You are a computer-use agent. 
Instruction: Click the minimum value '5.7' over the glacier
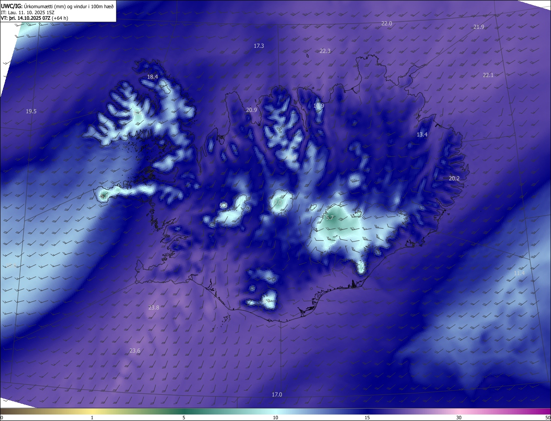point(330,218)
